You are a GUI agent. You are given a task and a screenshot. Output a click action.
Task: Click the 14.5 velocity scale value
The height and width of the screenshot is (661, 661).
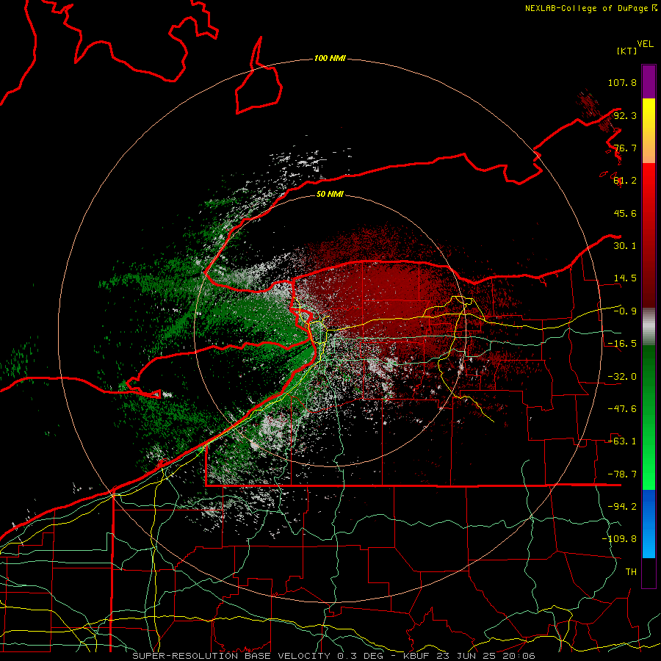[x=625, y=278]
